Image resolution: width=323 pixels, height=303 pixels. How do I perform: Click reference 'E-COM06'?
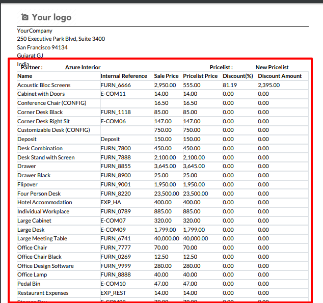coord(113,121)
